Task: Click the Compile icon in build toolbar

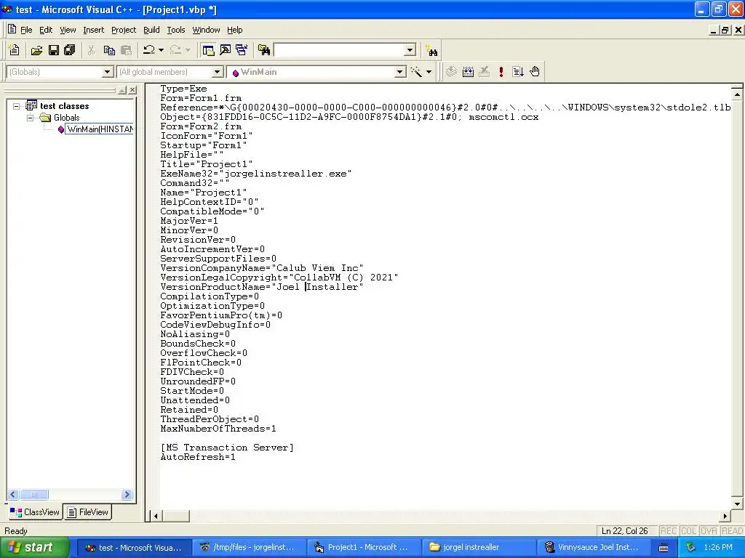Action: click(x=451, y=72)
